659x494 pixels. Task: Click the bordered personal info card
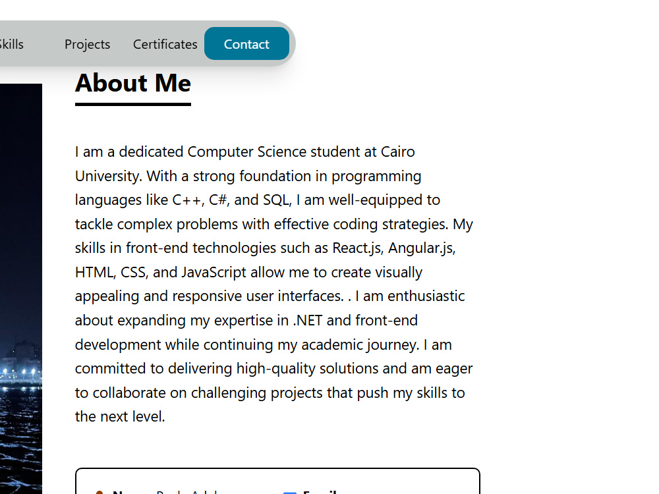(277, 481)
